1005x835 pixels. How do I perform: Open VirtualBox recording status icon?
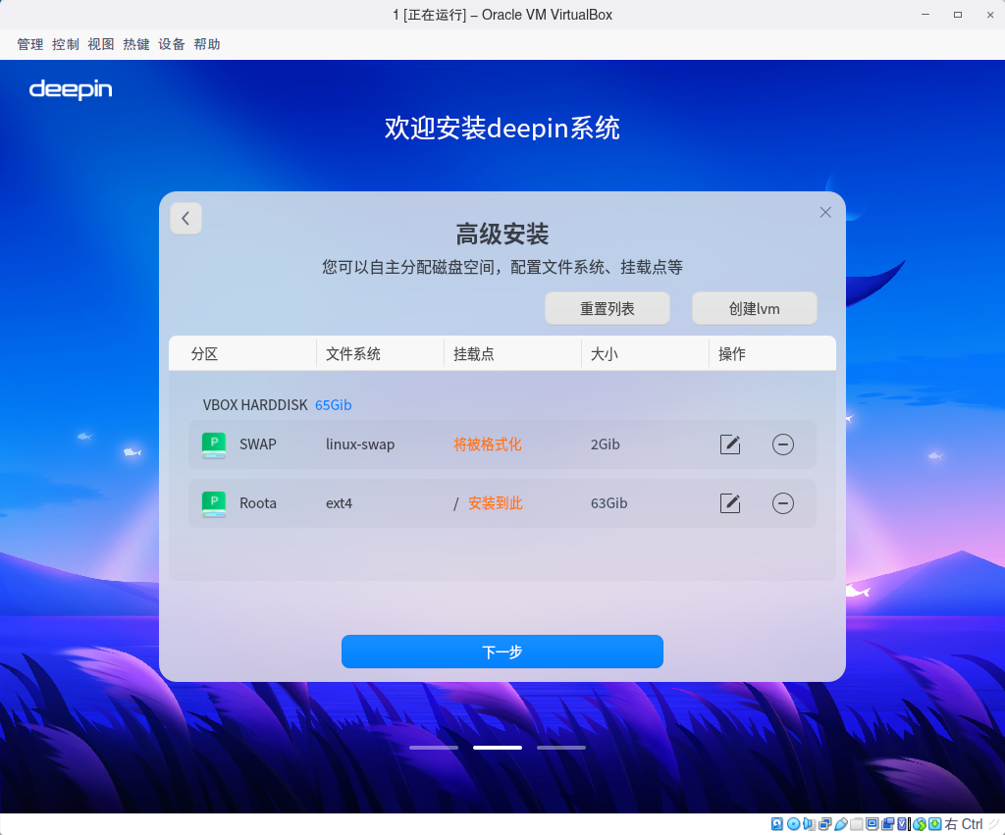click(887, 824)
